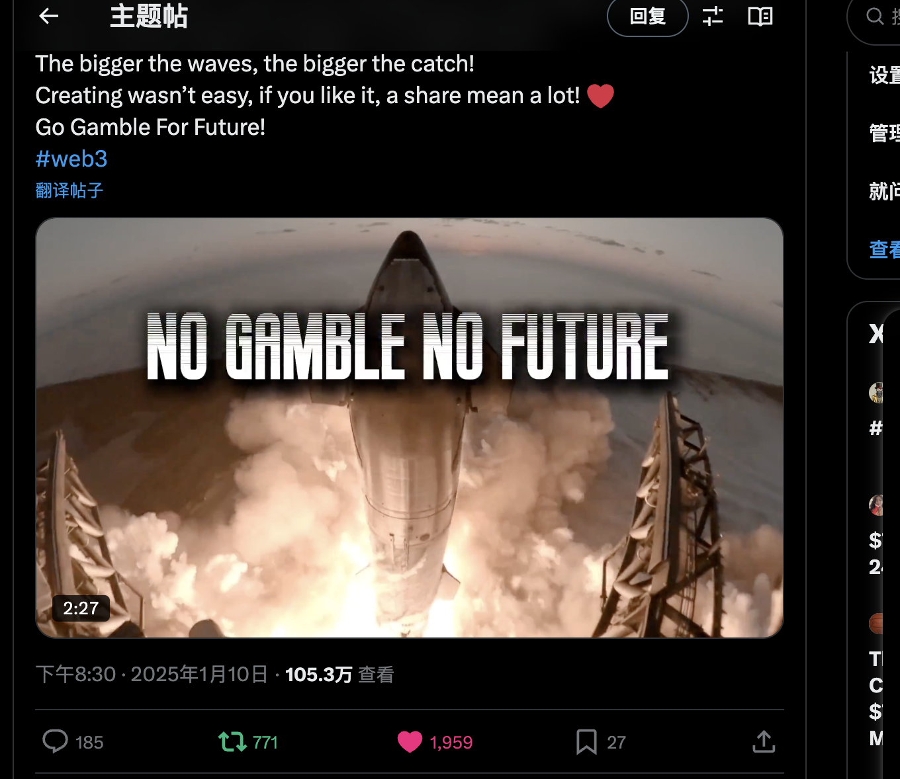The width and height of the screenshot is (900, 779).
Task: Toggle the bookmark icon
Action: coord(586,742)
